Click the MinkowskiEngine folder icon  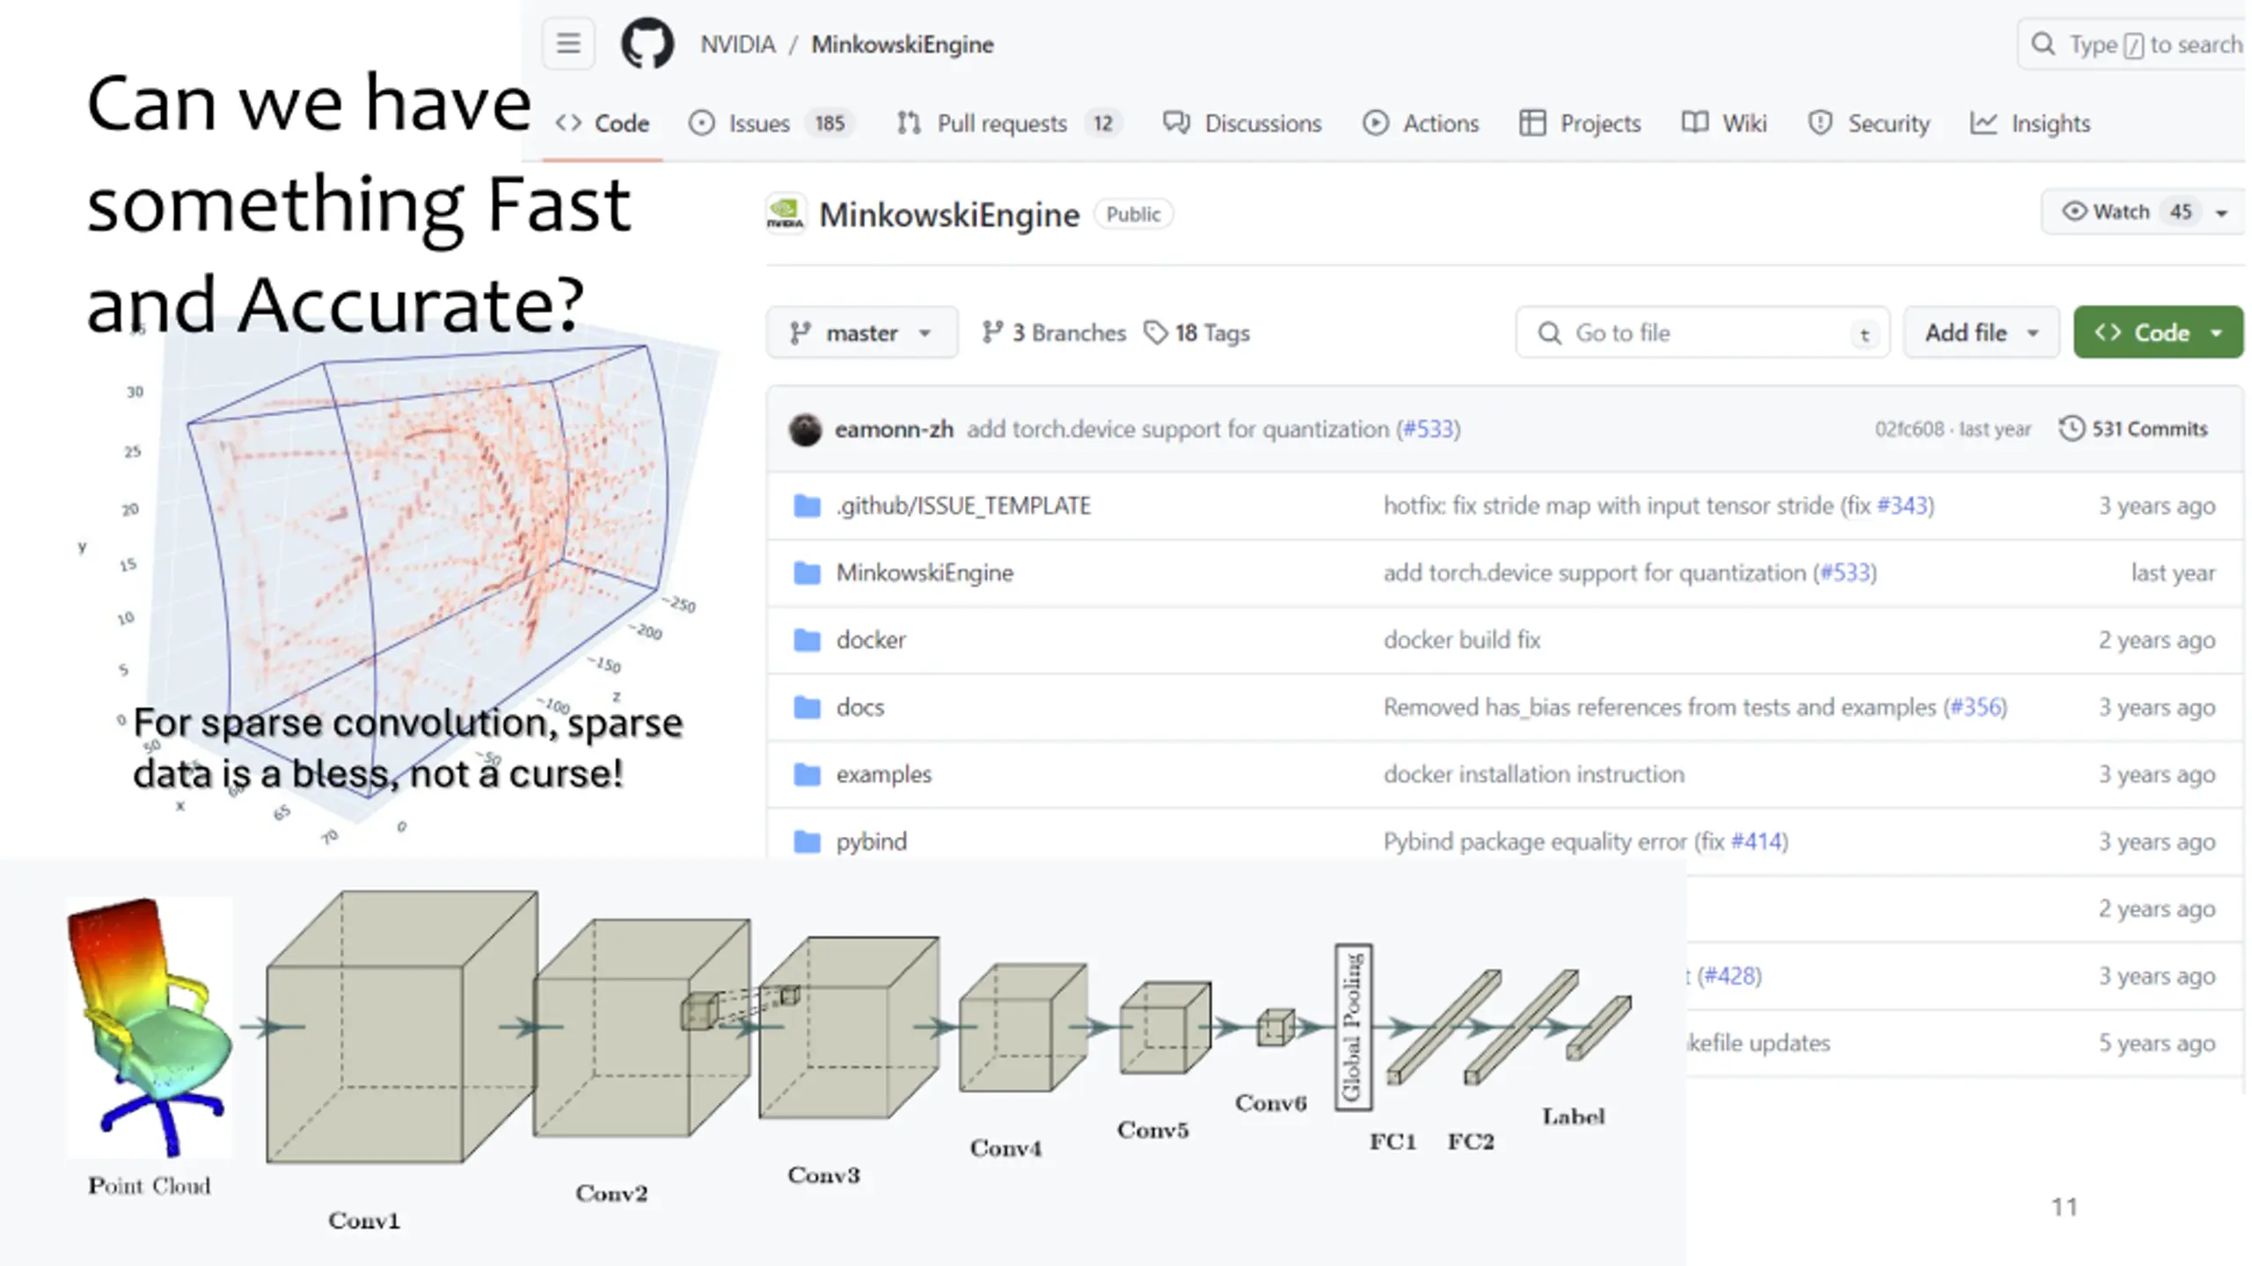pyautogui.click(x=807, y=572)
